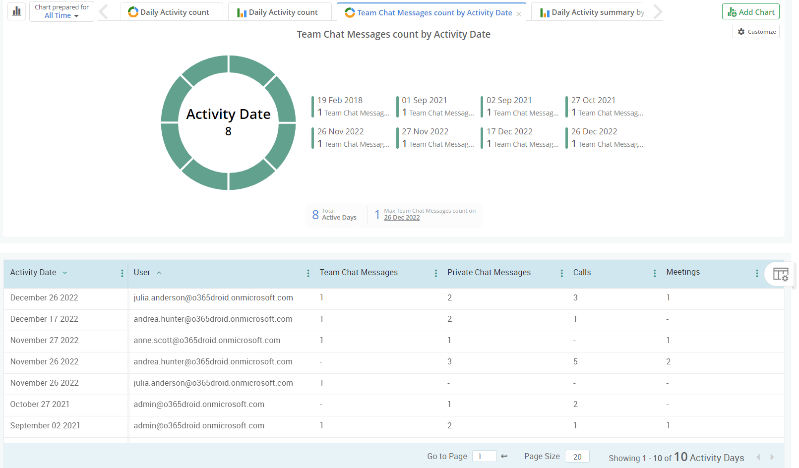Open the kebab menu icon on Calls column

[656, 273]
